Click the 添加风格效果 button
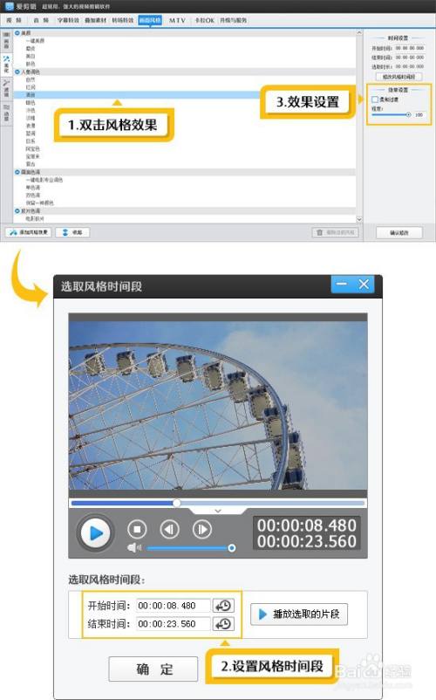 pos(29,232)
